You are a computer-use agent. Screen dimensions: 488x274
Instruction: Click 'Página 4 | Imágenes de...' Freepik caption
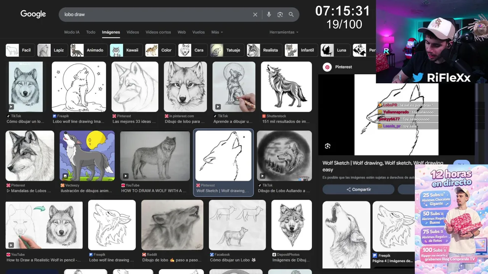point(393,261)
